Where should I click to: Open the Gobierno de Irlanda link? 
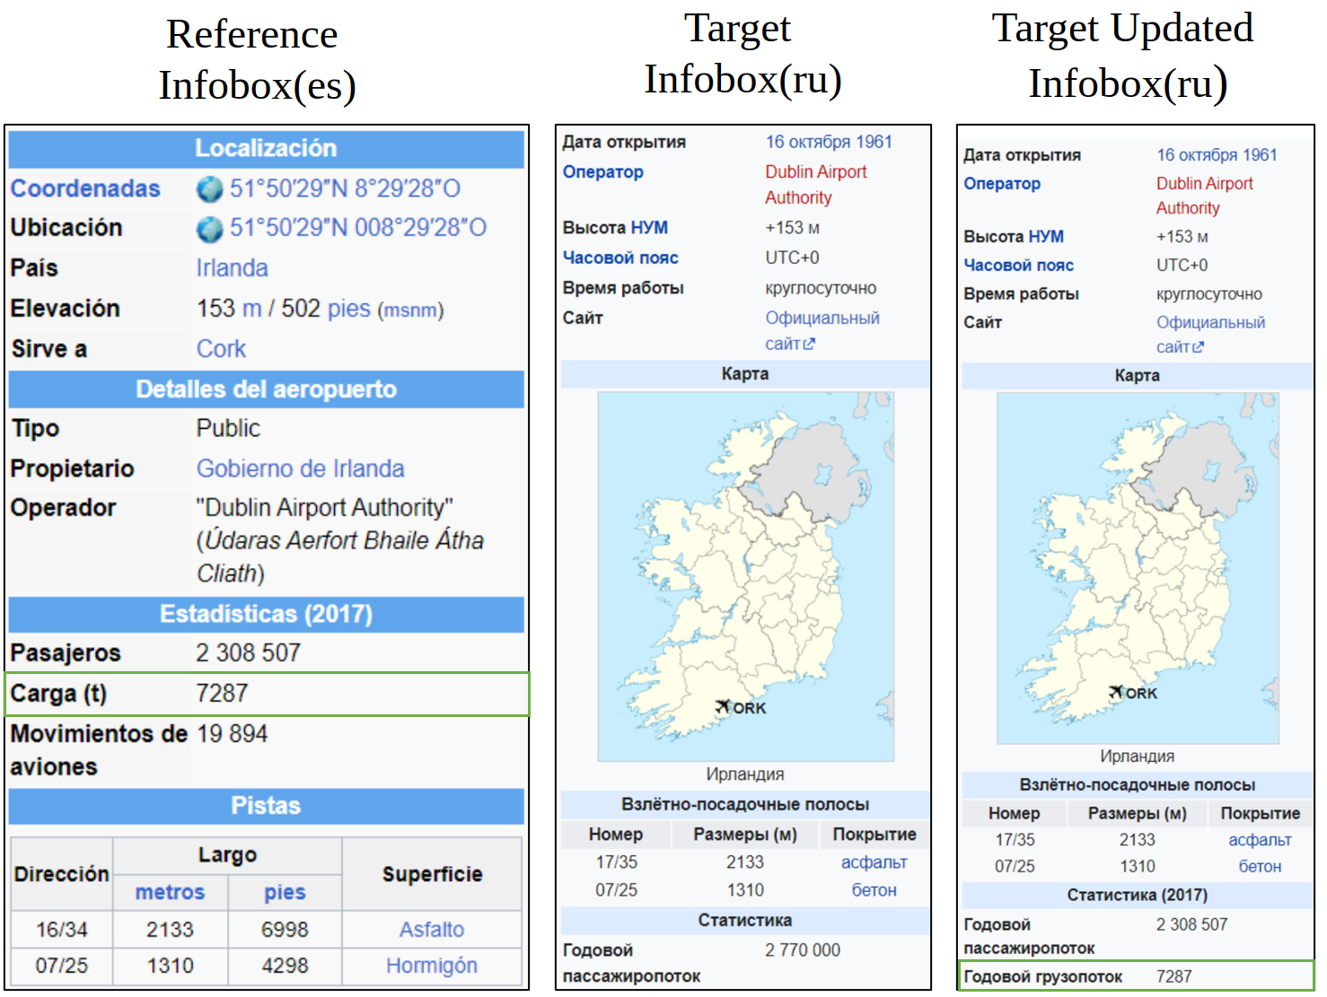(300, 468)
